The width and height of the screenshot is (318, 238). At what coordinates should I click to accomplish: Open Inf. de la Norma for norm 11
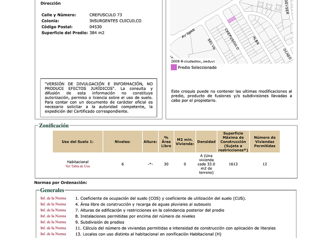point(53,228)
